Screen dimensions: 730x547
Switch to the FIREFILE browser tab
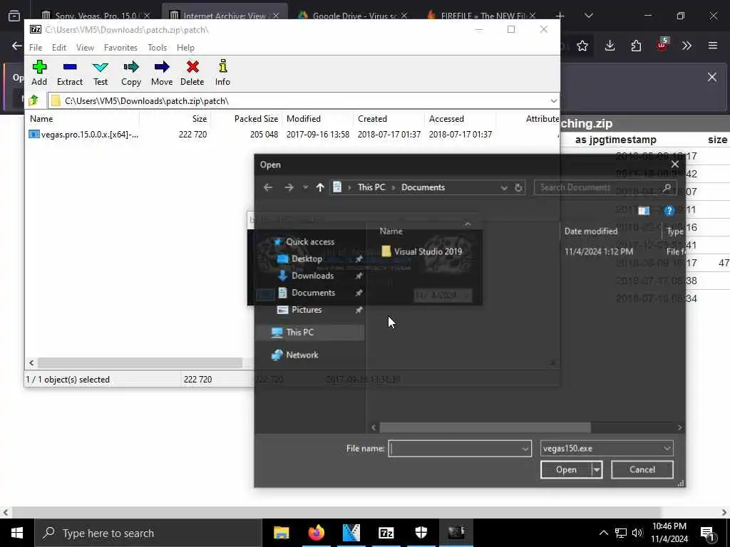(x=482, y=16)
